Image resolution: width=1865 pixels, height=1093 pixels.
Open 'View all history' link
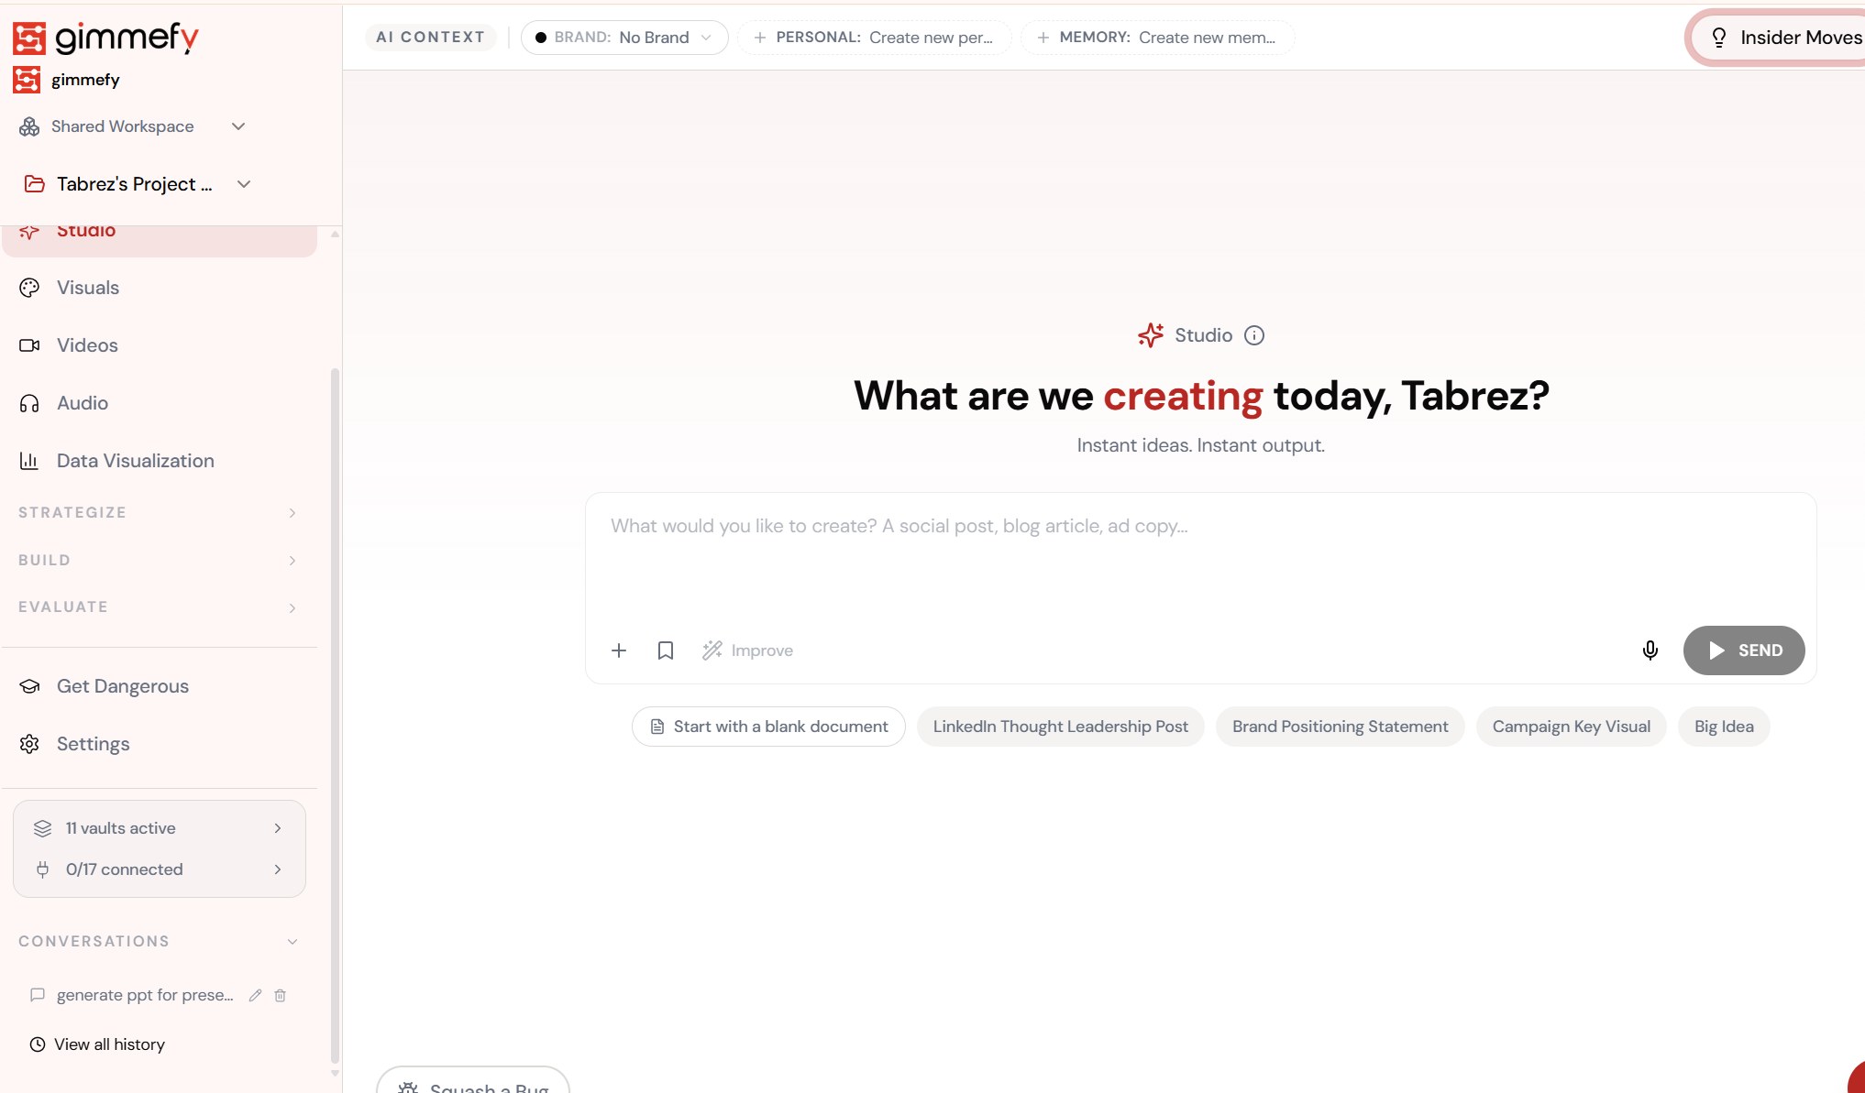tap(109, 1044)
